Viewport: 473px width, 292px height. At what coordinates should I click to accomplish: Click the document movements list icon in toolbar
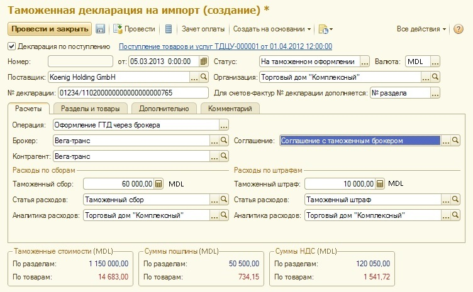168,29
